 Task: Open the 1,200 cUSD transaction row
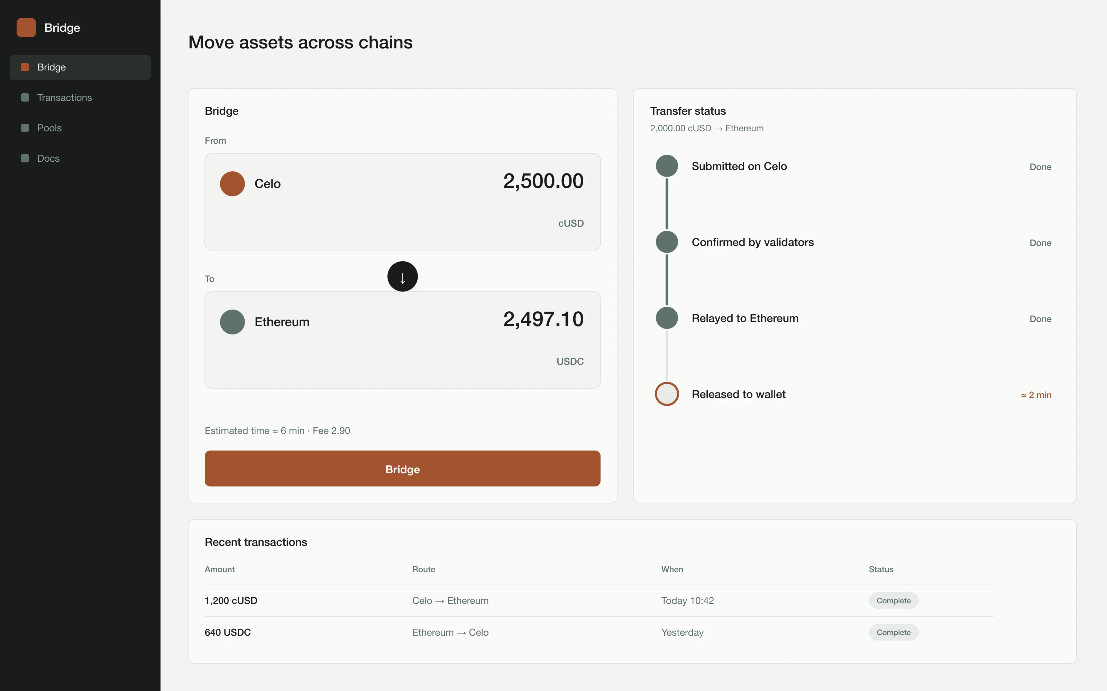click(599, 601)
